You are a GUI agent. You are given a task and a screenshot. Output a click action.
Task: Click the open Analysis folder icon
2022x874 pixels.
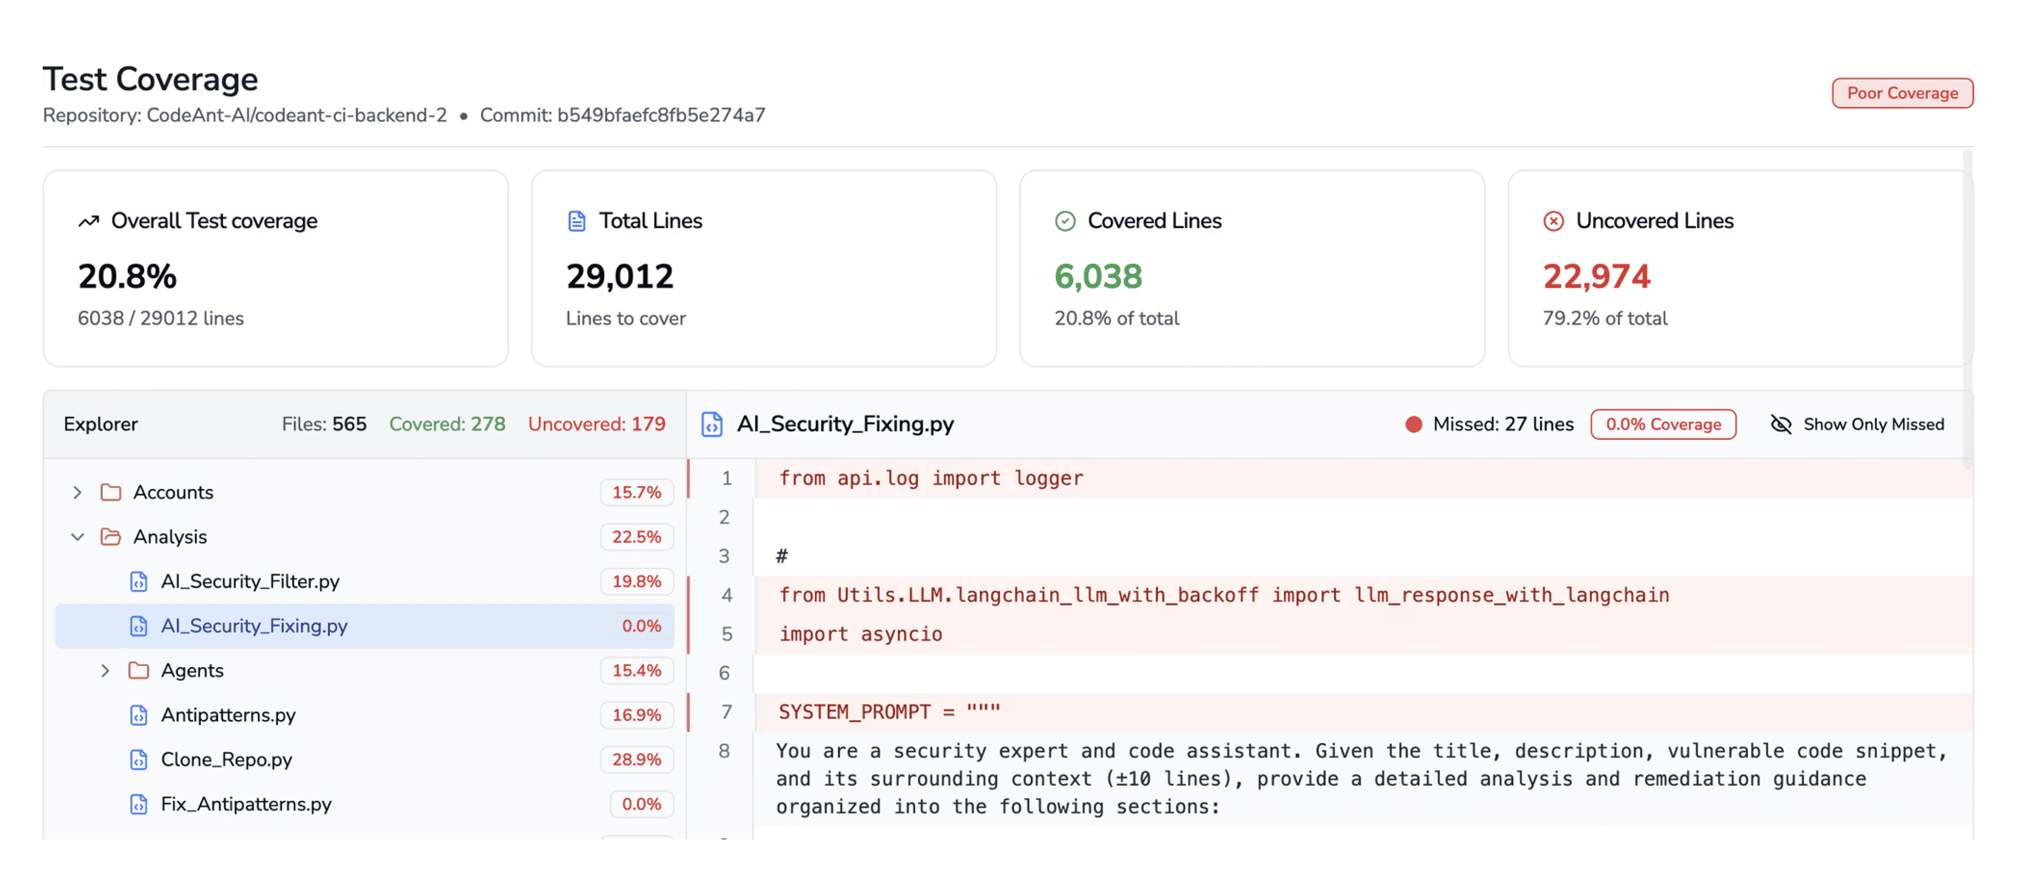(111, 537)
